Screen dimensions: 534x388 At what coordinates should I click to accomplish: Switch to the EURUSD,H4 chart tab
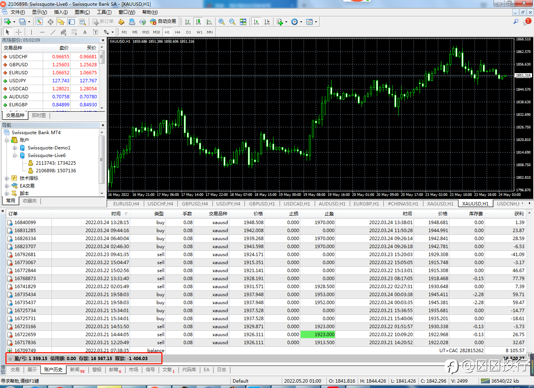click(x=126, y=204)
